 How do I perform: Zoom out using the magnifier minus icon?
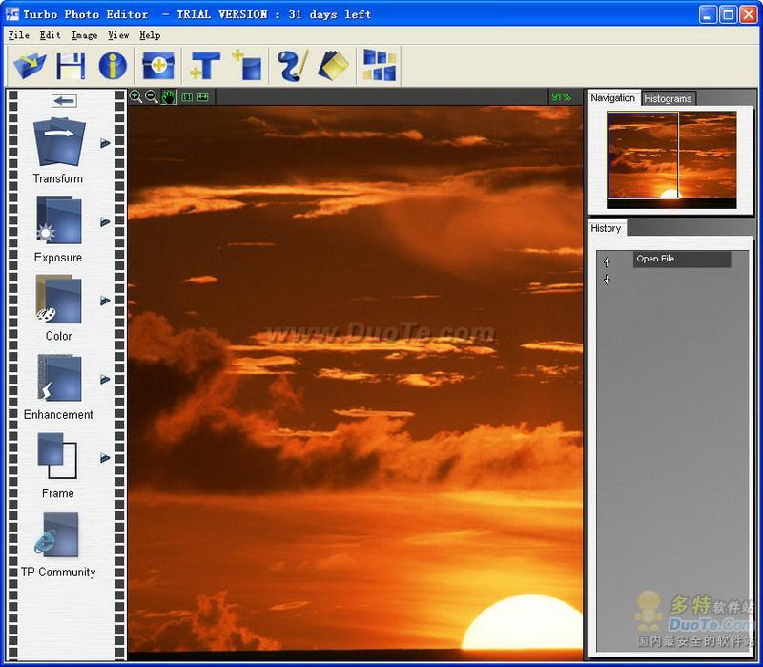point(152,97)
